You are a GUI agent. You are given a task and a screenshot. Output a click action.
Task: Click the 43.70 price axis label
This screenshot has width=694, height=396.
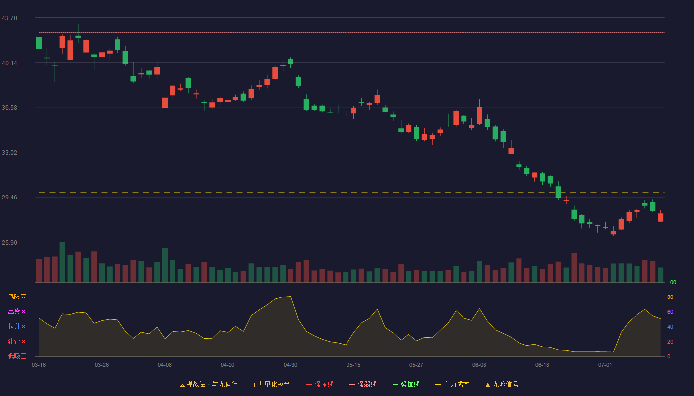[9, 18]
